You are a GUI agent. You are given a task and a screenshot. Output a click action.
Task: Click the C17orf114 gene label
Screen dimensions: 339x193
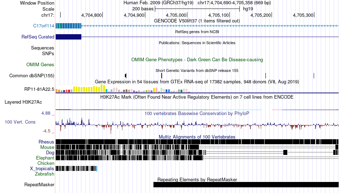click(44, 26)
